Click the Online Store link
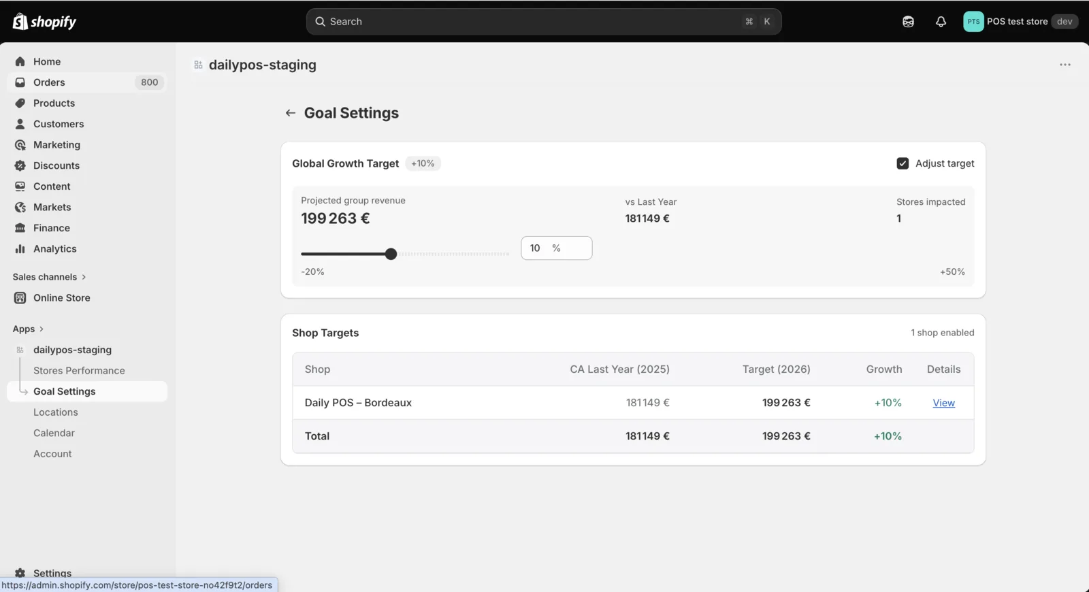Viewport: 1089px width, 592px height. coord(62,298)
